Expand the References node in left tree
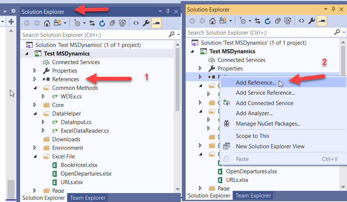Viewport: 347px width, 202px height. pyautogui.click(x=35, y=79)
